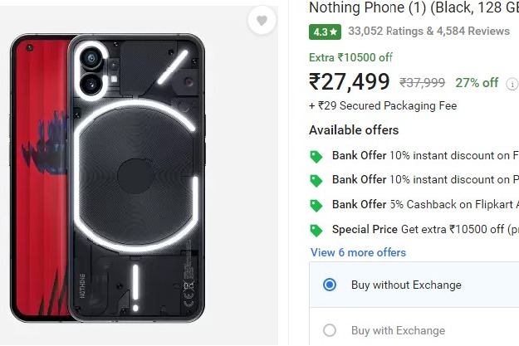The image size is (519, 346).
Task: Select Buy without Exchange radio button
Action: pos(330,285)
